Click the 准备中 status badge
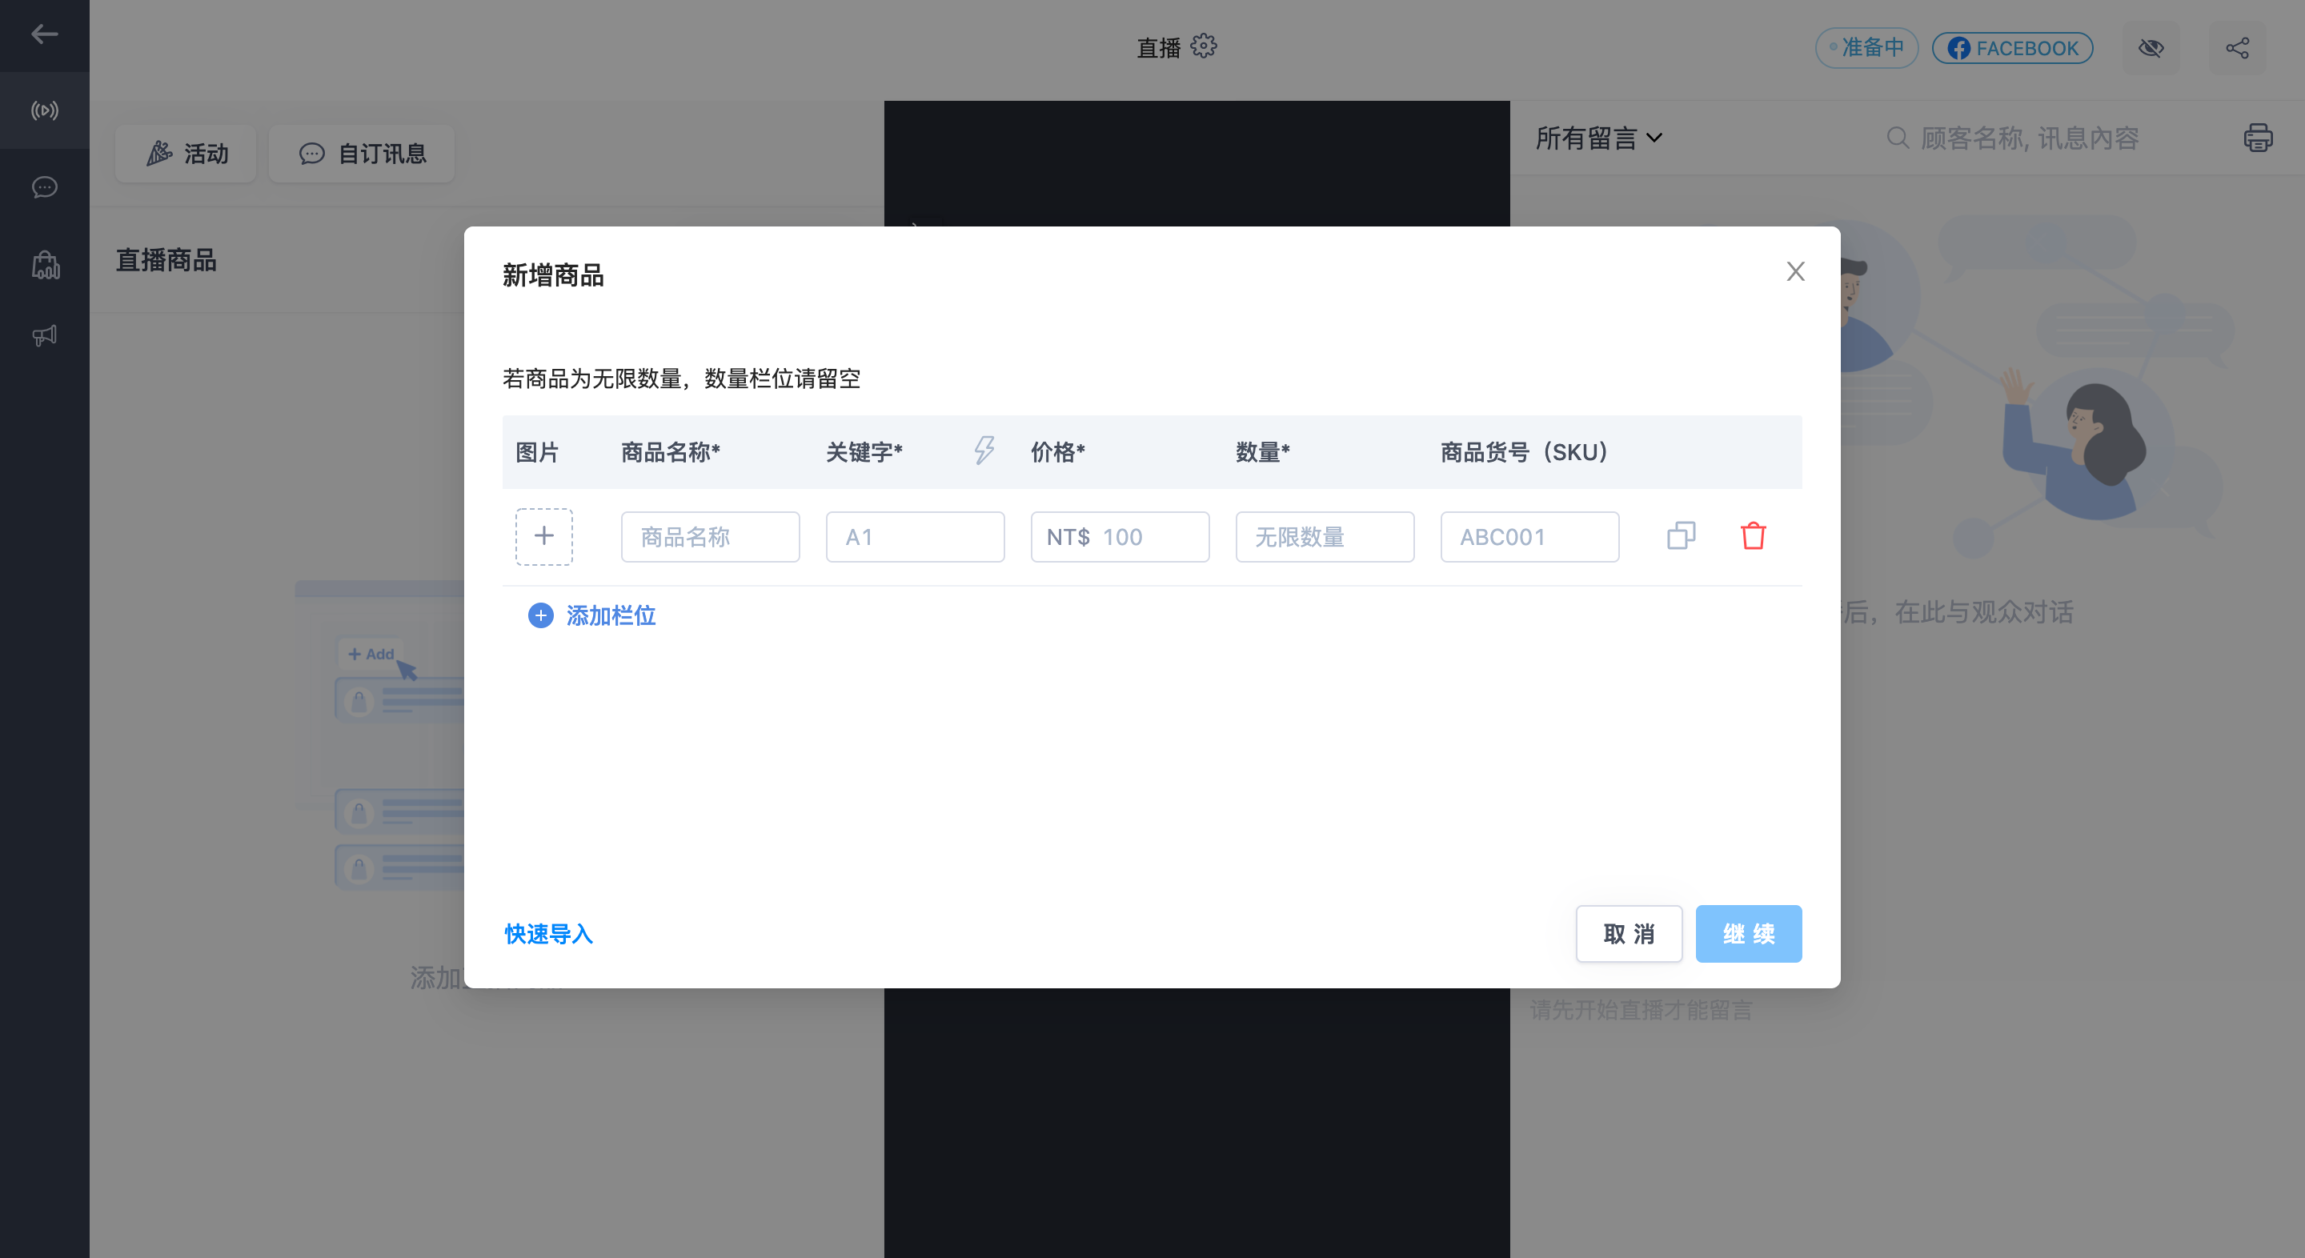 pos(1866,48)
